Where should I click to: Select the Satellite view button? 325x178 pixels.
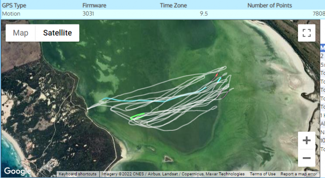58,33
